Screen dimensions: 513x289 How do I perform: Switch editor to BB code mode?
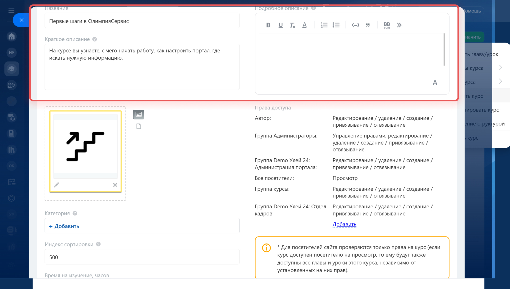point(387,25)
